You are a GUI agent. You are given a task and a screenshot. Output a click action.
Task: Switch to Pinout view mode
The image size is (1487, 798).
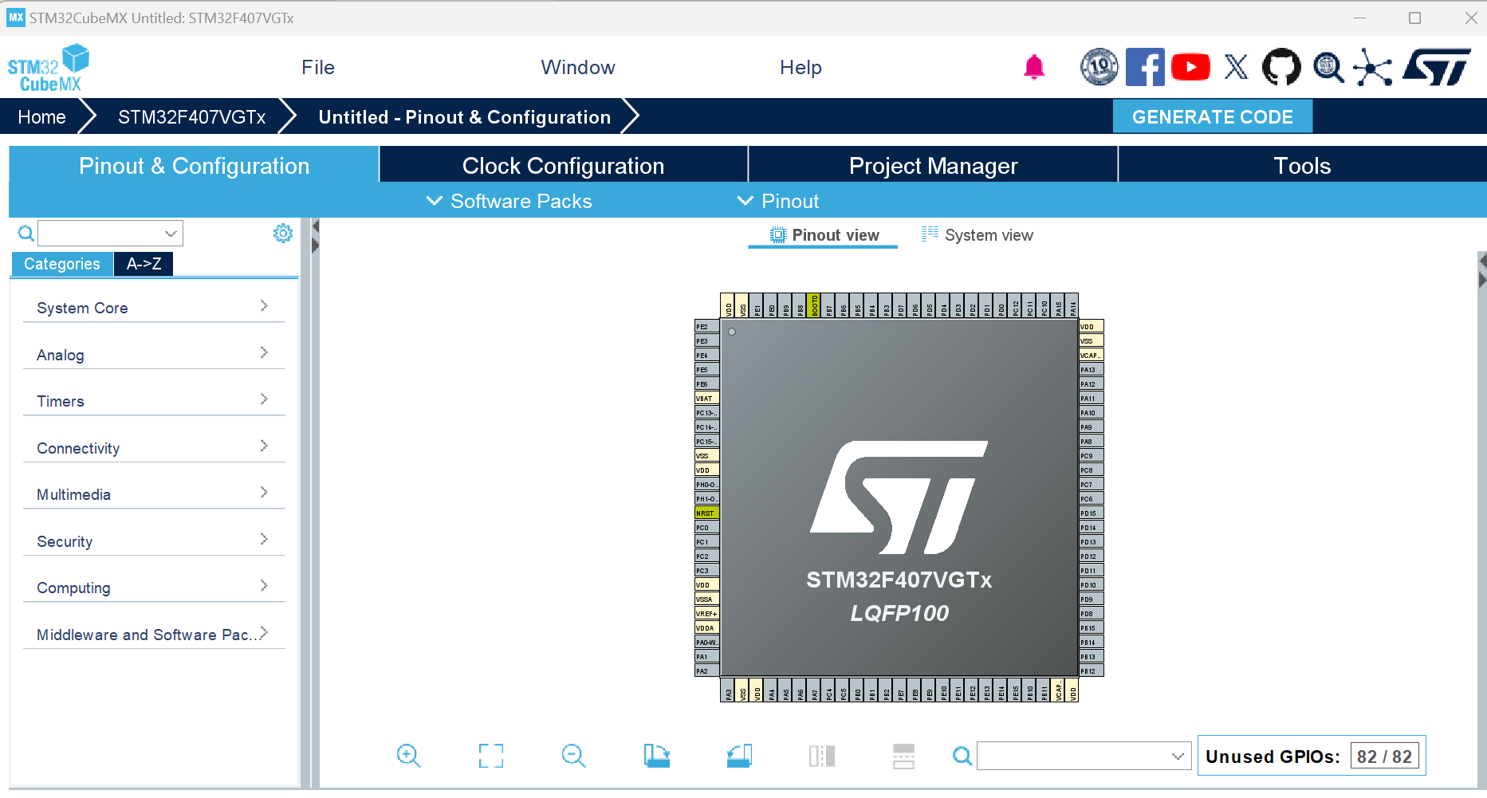click(823, 234)
